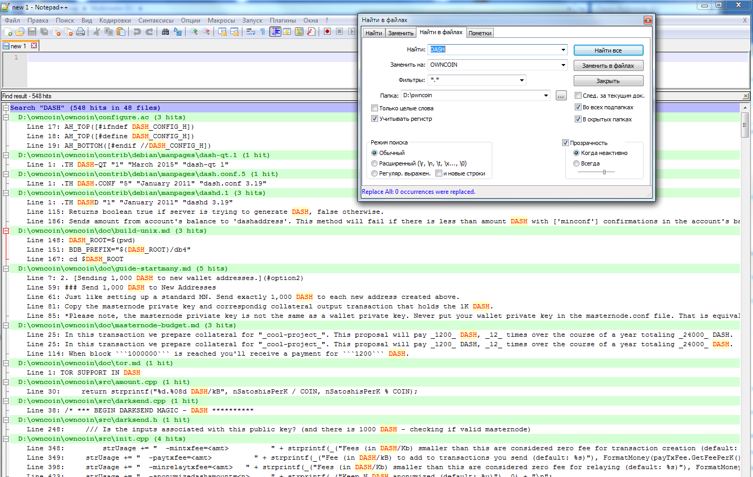Click the Close document toolbar icon
The height and width of the screenshot is (477, 753).
coord(56,32)
